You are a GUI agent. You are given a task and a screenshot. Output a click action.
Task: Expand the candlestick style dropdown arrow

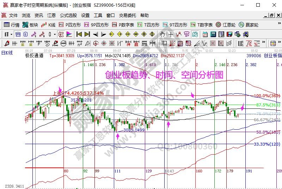click(55, 34)
